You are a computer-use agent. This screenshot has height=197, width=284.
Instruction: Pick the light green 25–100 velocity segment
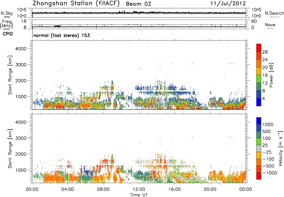tap(259, 142)
